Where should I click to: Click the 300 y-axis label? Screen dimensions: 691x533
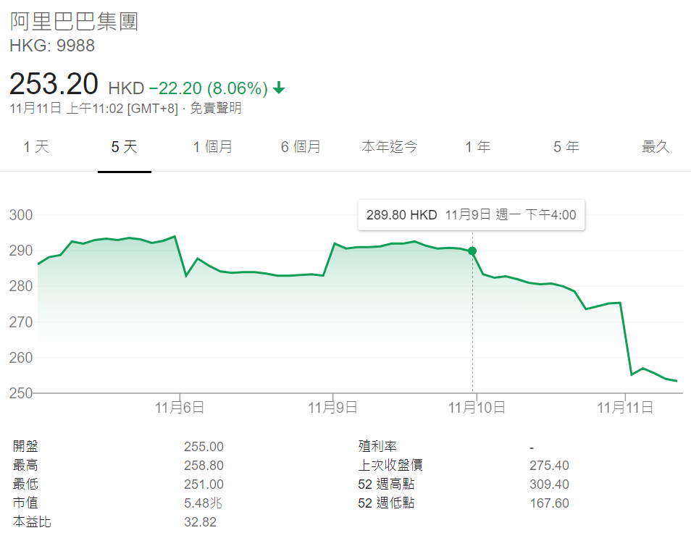21,215
